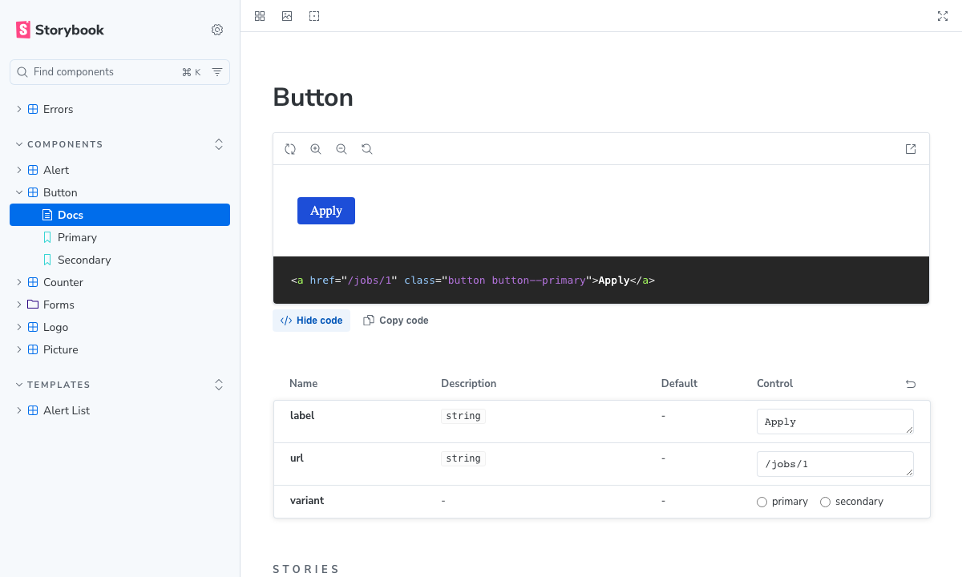Toggle the grid view toolbar icon

click(260, 16)
